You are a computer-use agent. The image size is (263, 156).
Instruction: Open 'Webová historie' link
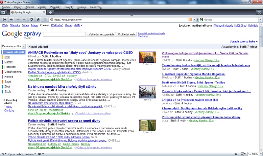point(224,26)
